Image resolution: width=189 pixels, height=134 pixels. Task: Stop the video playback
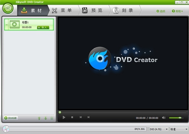click(72, 117)
